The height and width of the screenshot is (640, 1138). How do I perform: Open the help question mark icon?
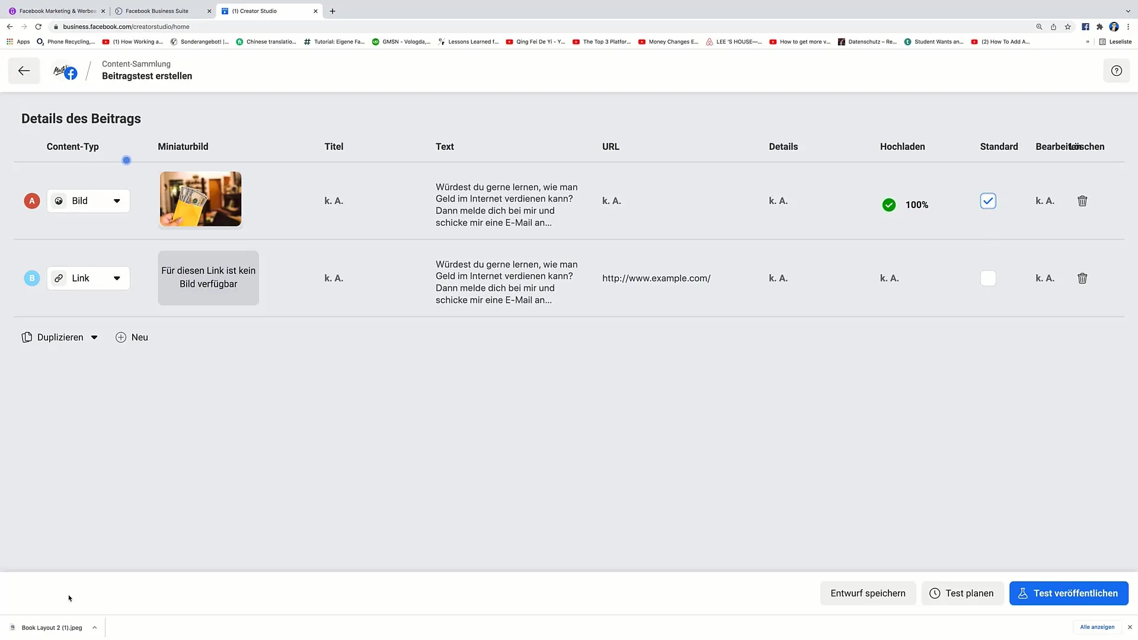pos(1116,71)
